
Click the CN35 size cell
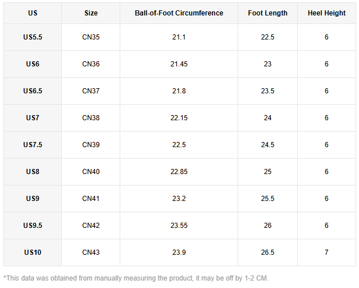(90, 37)
